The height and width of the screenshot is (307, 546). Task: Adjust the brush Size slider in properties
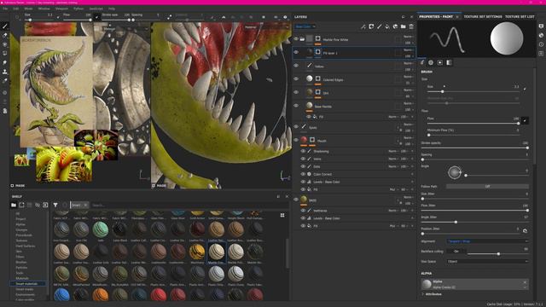coord(473,91)
